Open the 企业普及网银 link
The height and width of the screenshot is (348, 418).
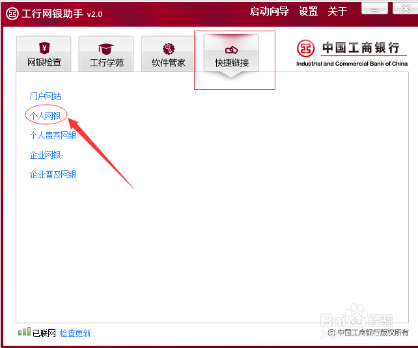(53, 174)
